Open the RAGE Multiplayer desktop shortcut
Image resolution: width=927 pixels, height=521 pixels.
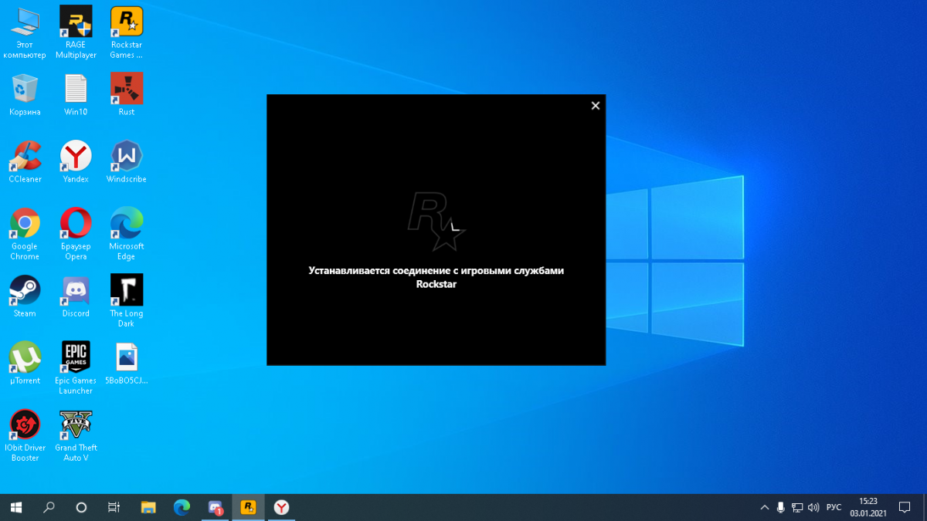76,23
